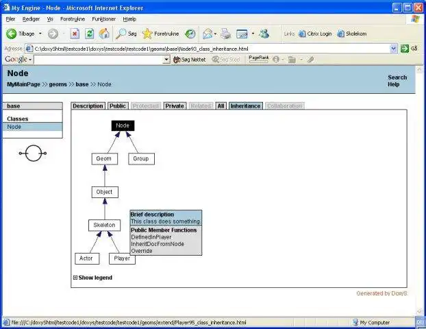Open the Back button history dropdown arrow
The width and height of the screenshot is (426, 329).
(40, 34)
